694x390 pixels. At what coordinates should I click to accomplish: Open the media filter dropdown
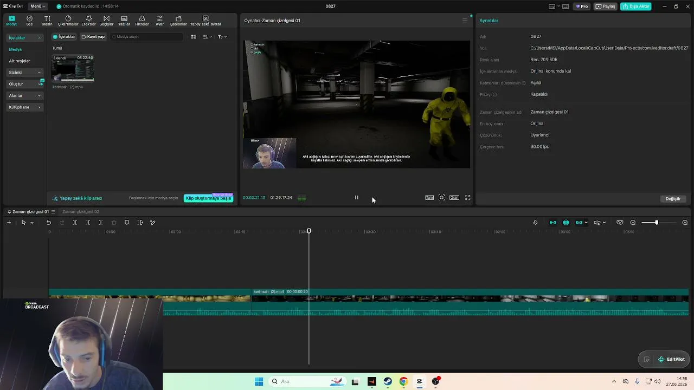[222, 37]
